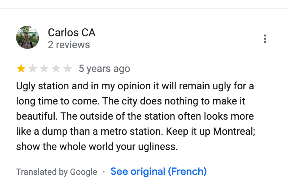
Task: Click the 'Translated by Google' label
Action: [x=57, y=171]
